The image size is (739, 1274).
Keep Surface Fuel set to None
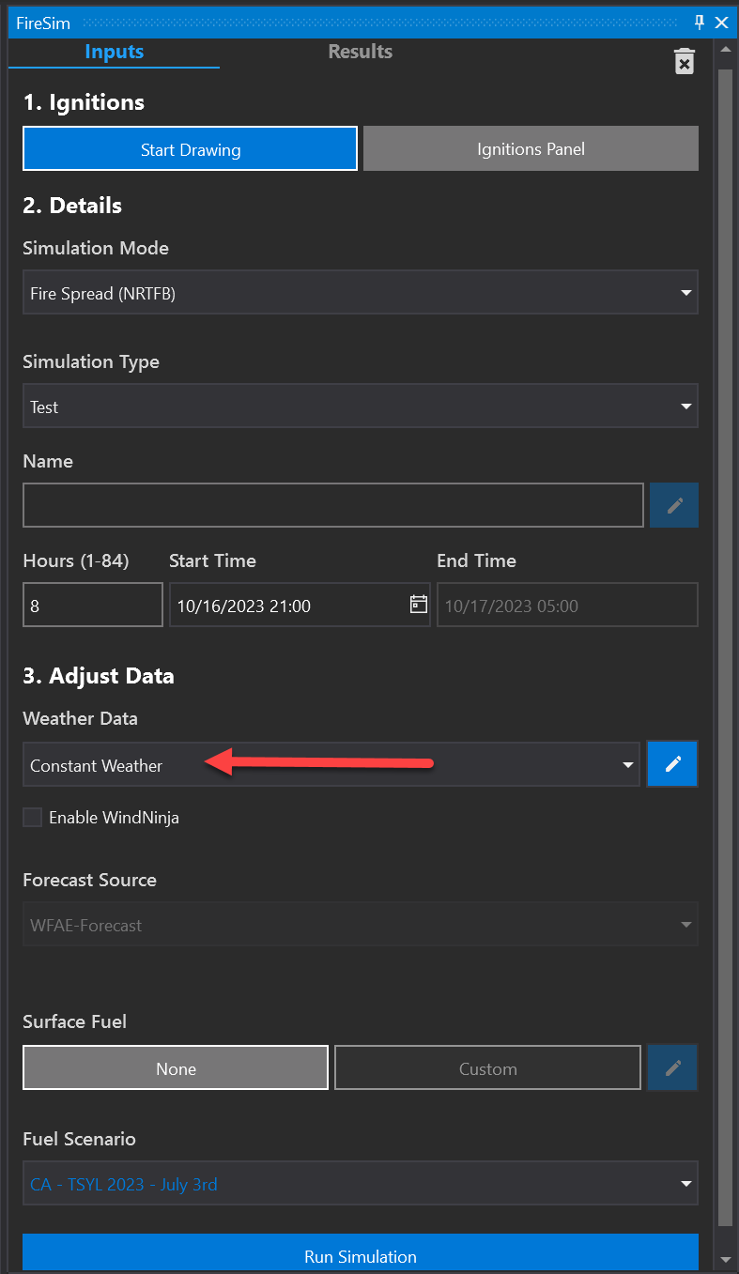(x=175, y=1067)
